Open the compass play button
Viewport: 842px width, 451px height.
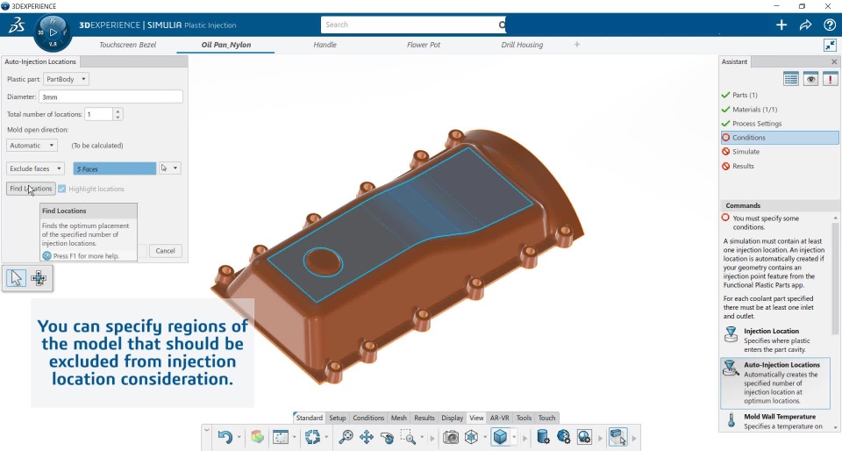(x=53, y=32)
